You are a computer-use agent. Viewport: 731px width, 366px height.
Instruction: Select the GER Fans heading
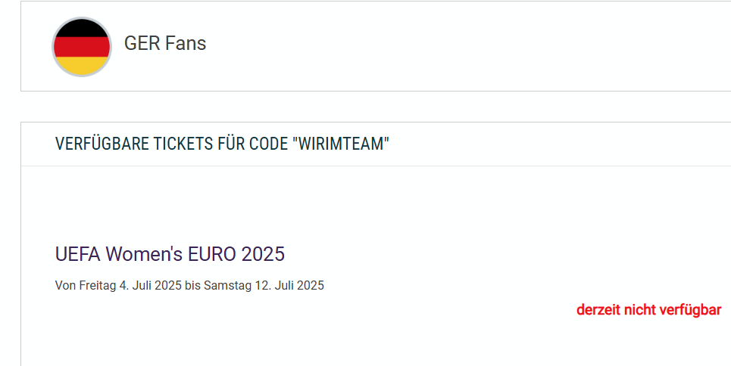[x=164, y=44]
